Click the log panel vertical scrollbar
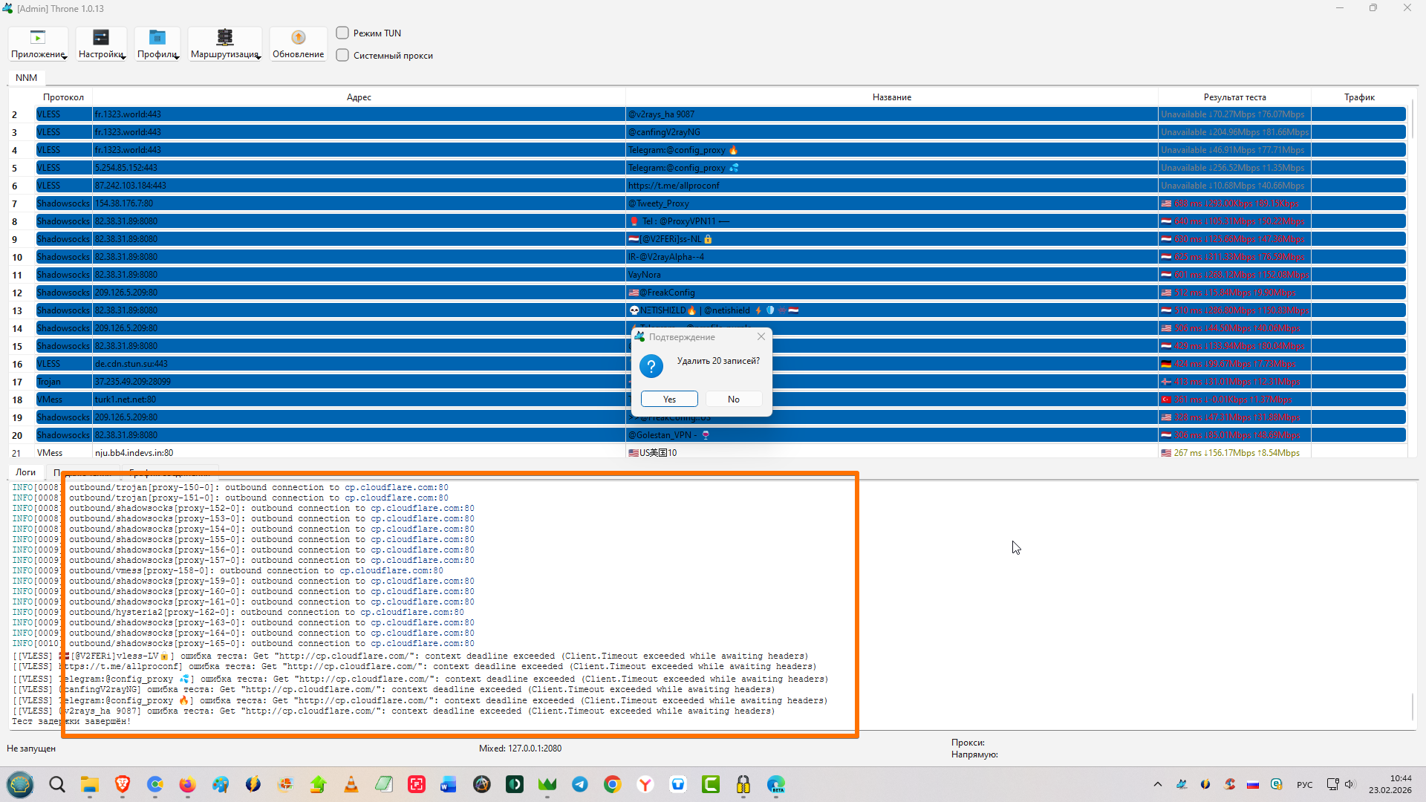The image size is (1426, 802). [1412, 705]
